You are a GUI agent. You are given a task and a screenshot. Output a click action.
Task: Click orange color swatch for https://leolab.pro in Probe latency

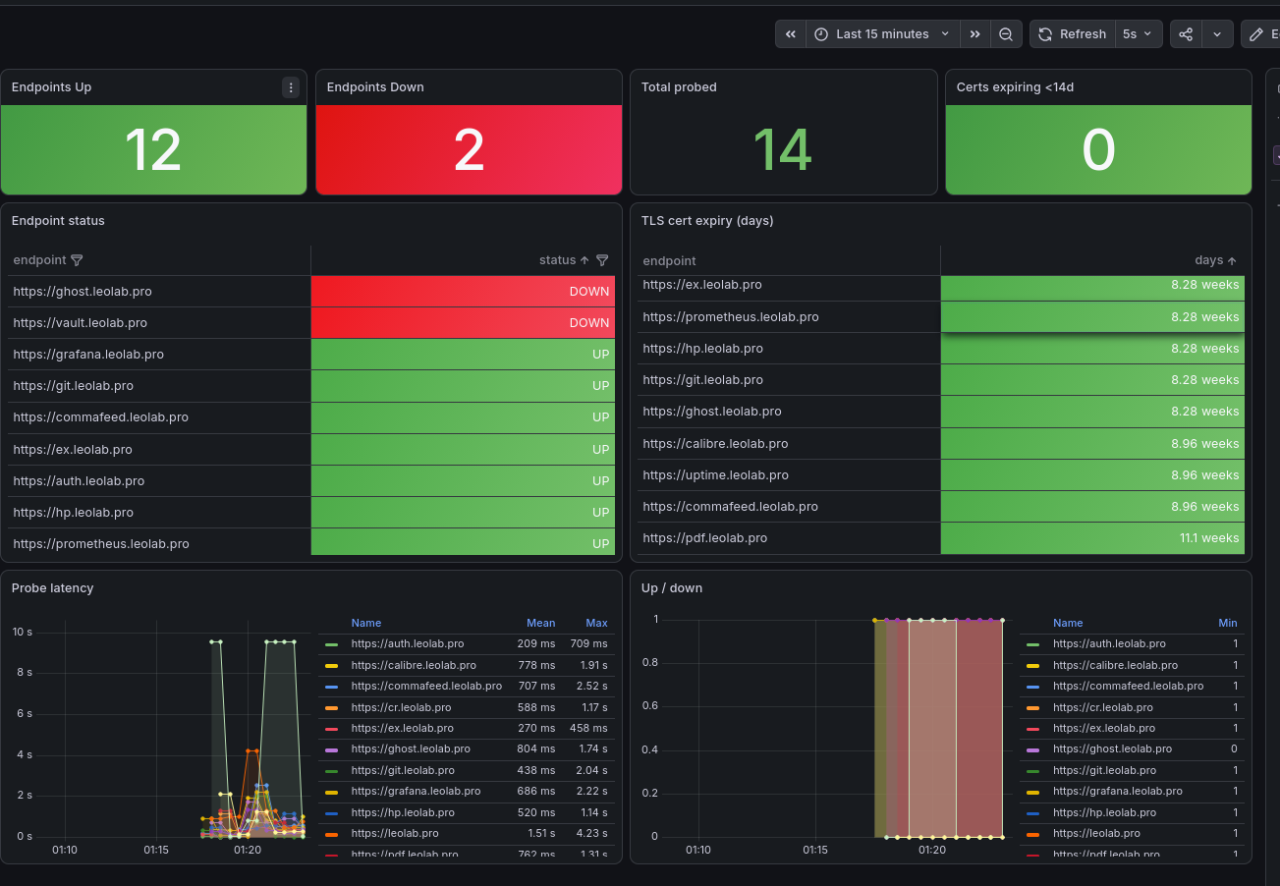[331, 834]
